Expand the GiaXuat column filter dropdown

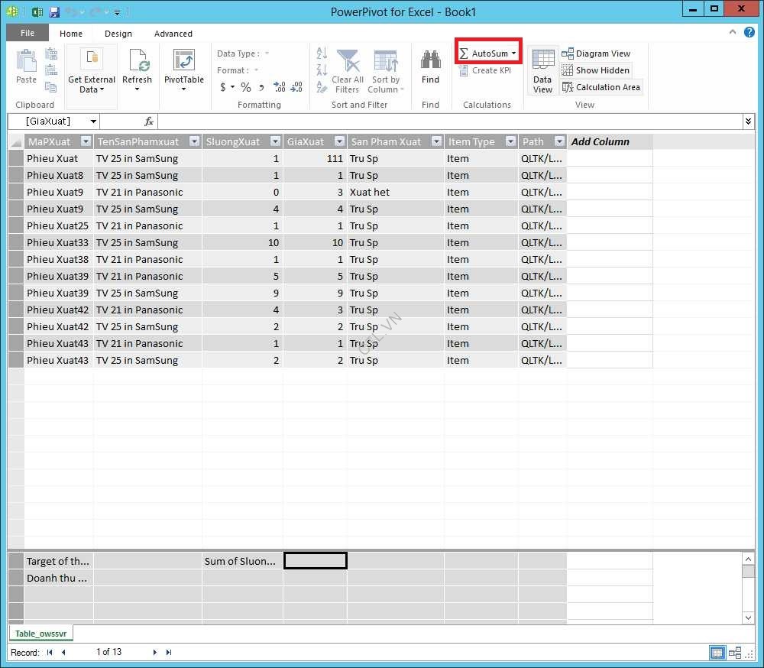point(338,141)
